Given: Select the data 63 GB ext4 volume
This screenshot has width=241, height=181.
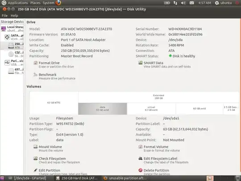Looking at the screenshot, I should coord(103,109).
